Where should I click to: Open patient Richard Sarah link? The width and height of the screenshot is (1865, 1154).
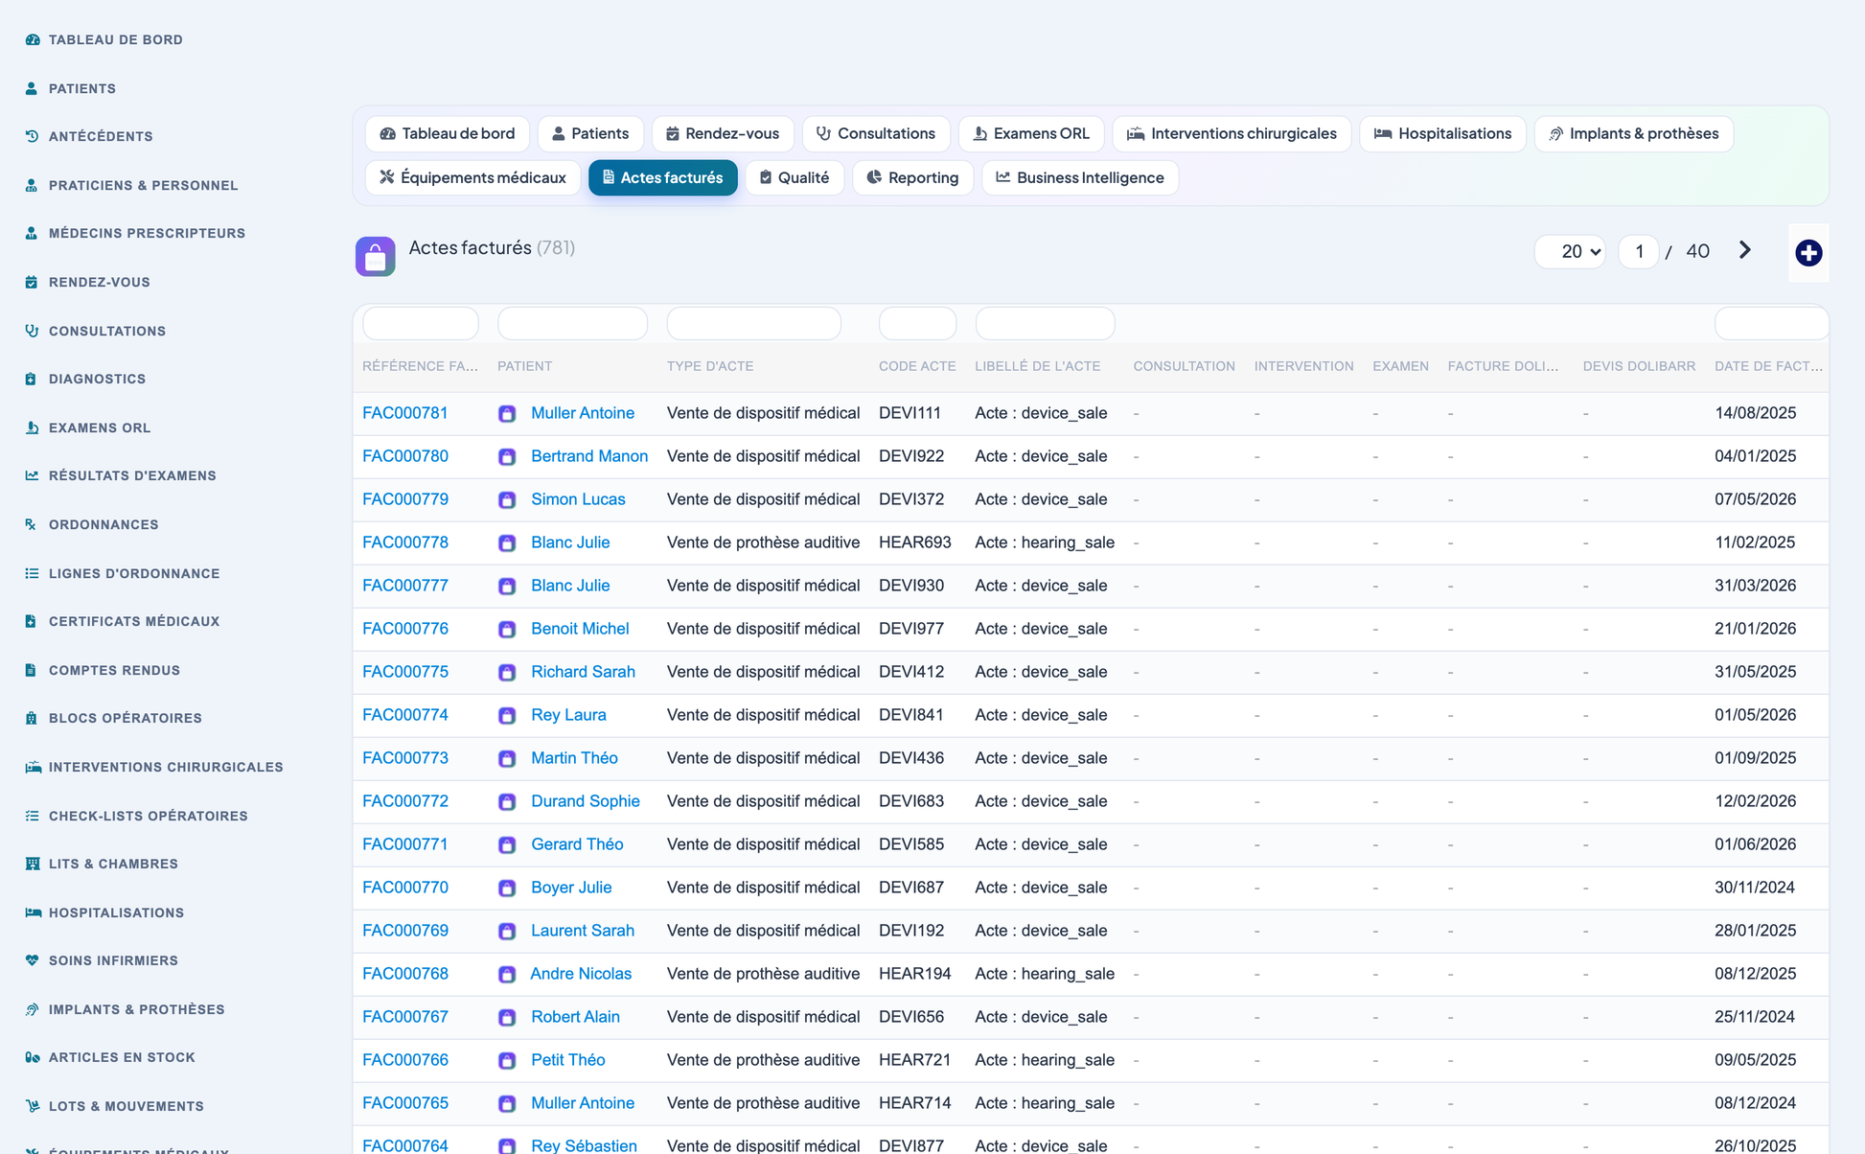(583, 672)
